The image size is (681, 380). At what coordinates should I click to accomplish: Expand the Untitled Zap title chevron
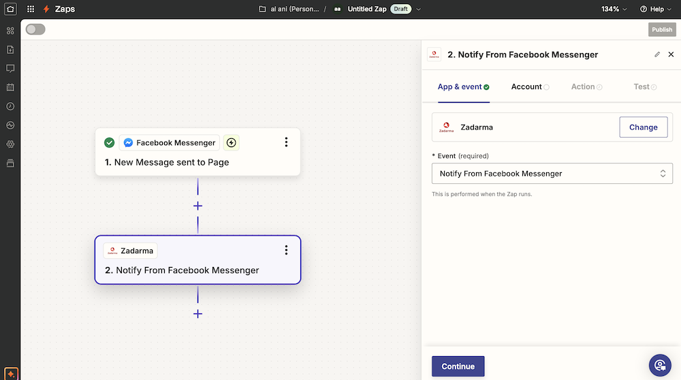pyautogui.click(x=419, y=10)
